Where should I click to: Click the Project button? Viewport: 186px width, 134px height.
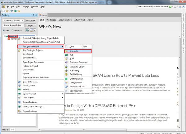pyautogui.click(x=30, y=25)
